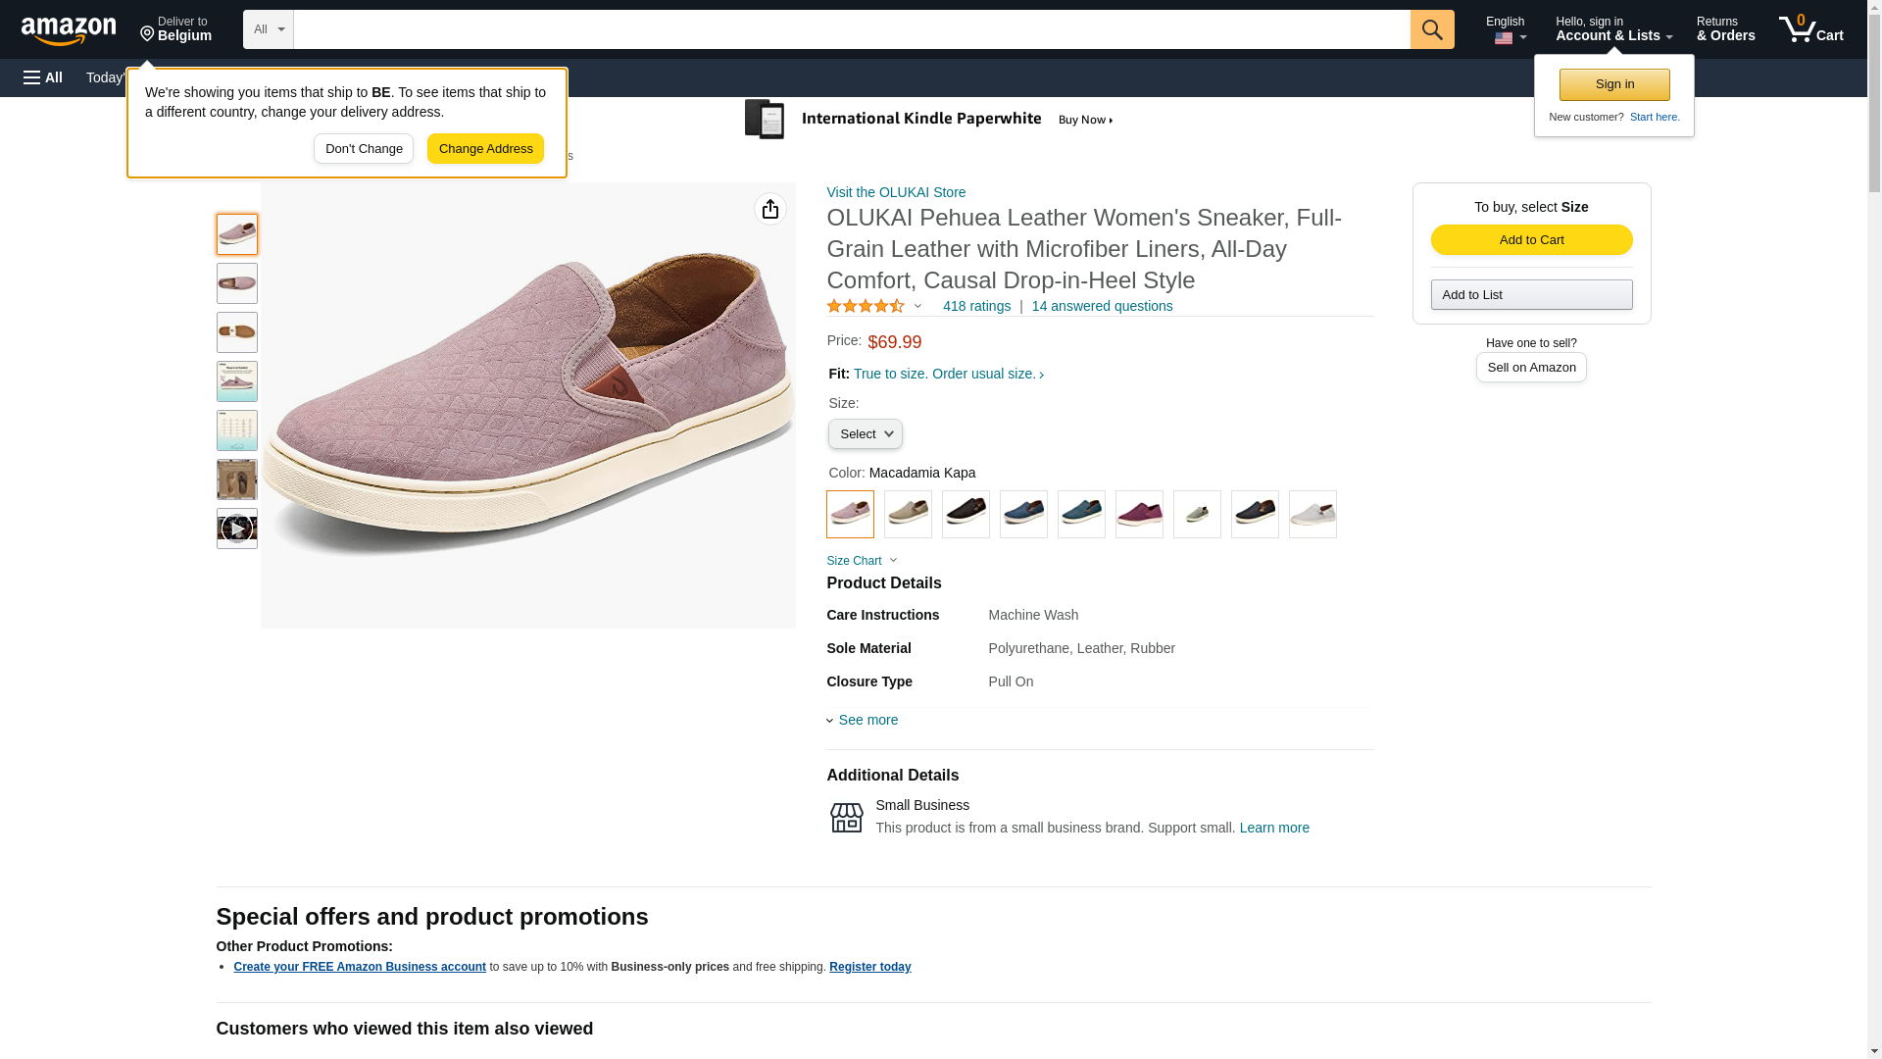1882x1059 pixels.
Task: Play the product video thumbnail
Action: point(236,529)
